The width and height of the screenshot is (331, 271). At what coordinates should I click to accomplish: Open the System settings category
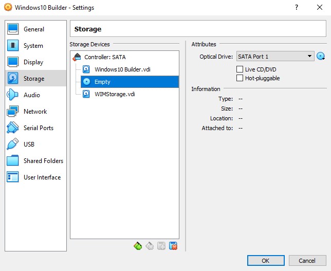click(x=35, y=45)
